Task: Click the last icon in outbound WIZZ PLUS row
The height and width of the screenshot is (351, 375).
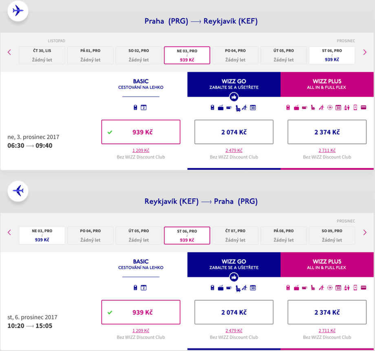Action: (364, 108)
